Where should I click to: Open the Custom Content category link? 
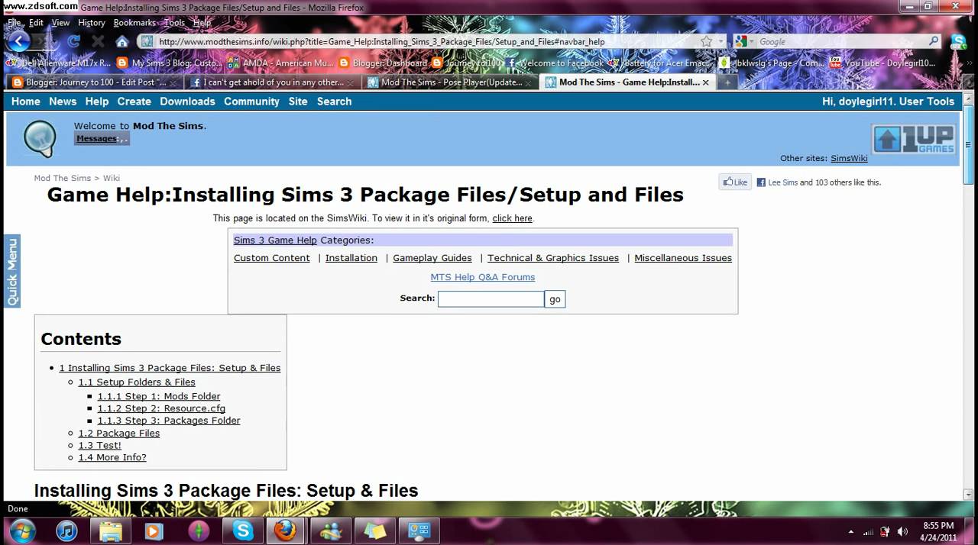272,258
